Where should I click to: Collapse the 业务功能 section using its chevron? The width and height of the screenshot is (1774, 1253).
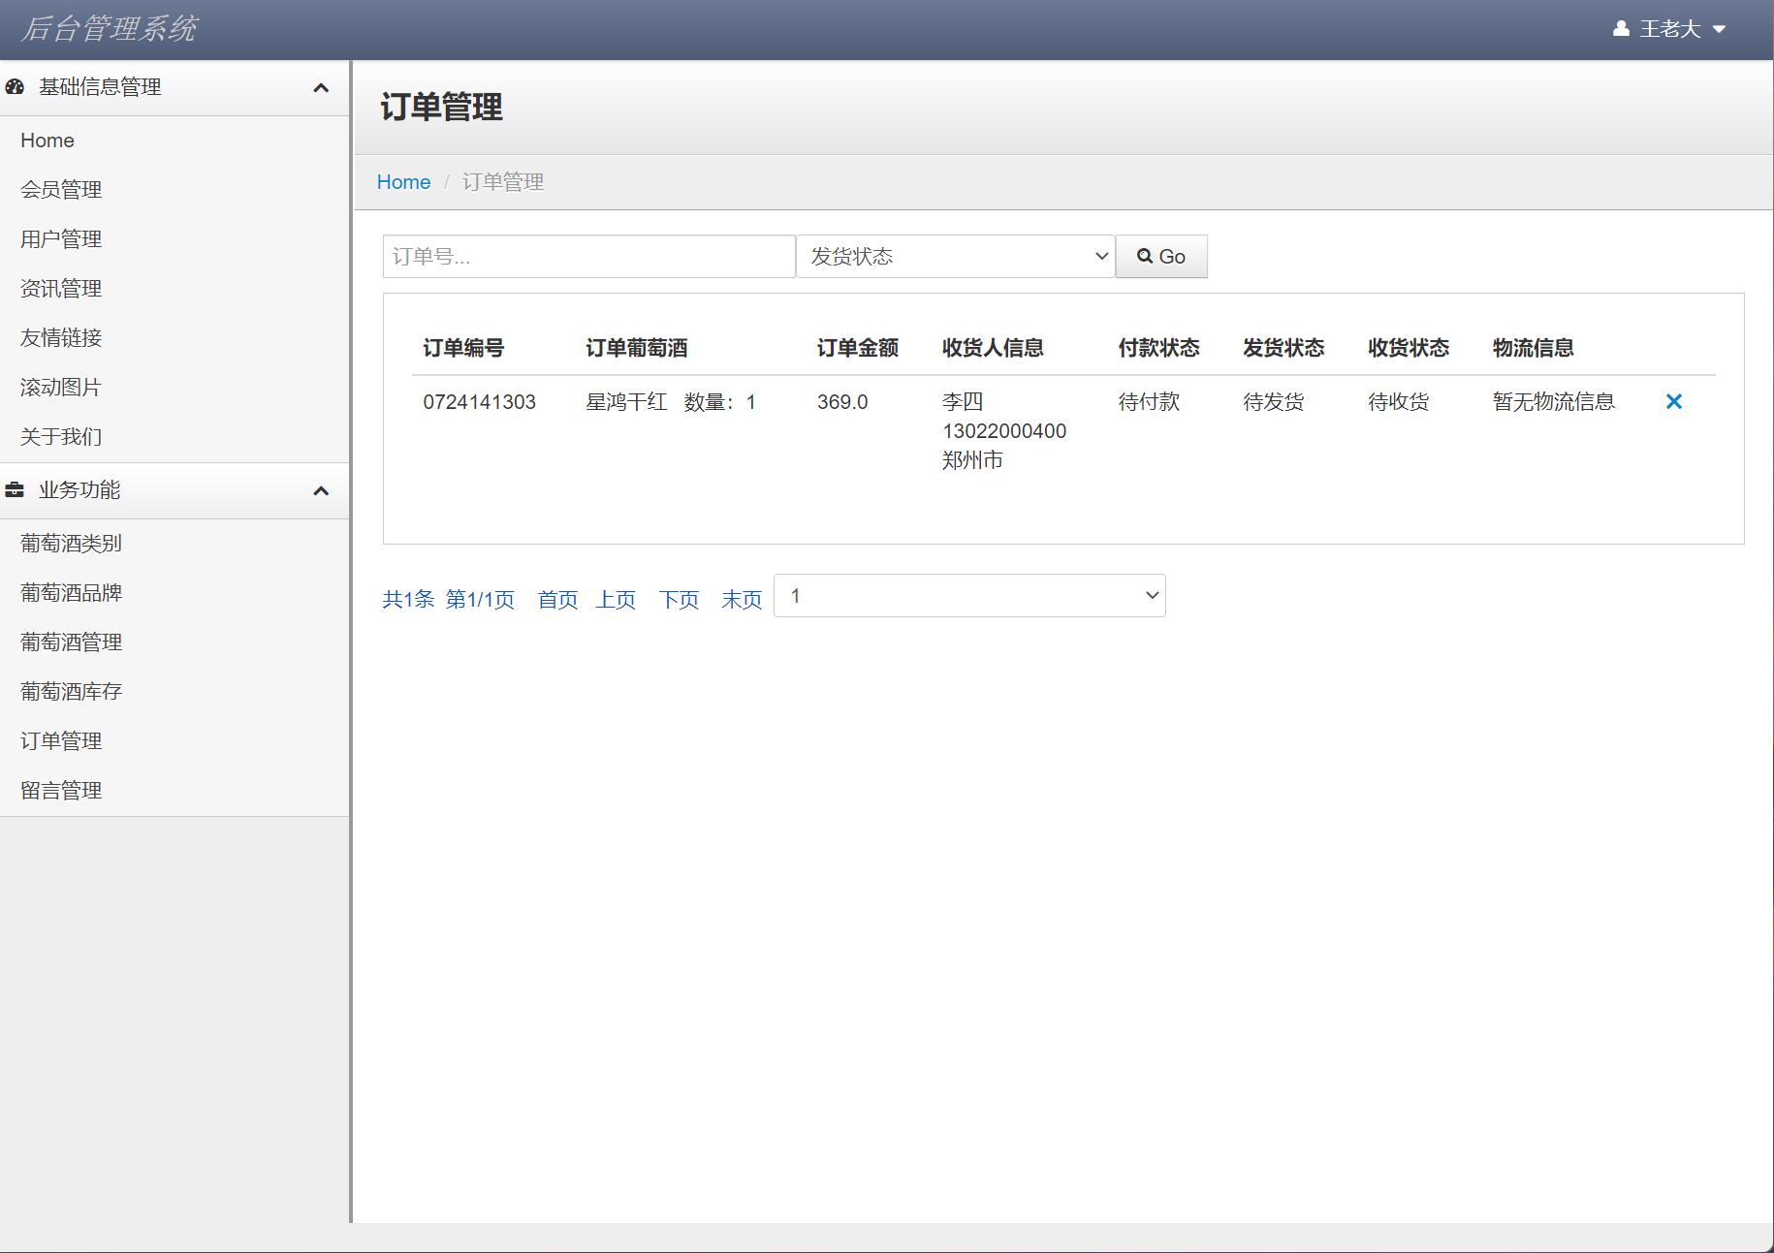[322, 490]
